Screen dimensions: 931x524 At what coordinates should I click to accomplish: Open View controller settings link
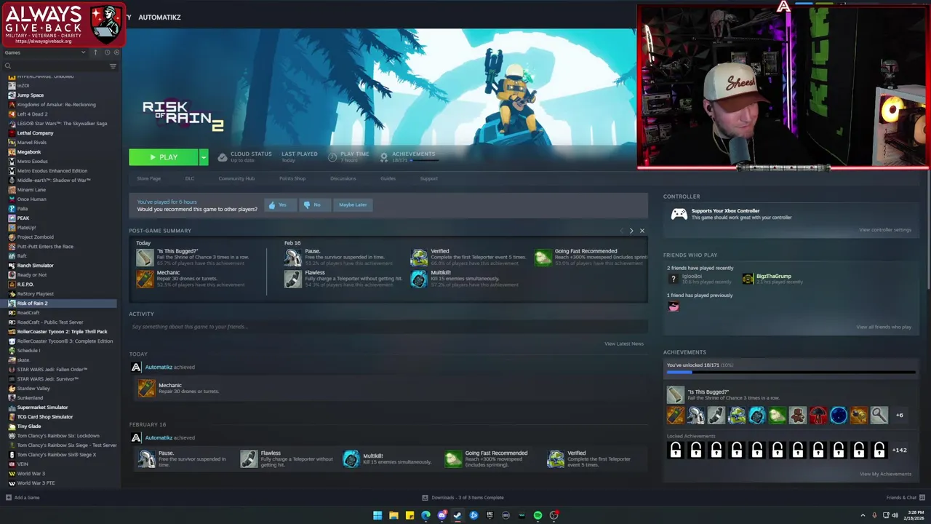[885, 230]
